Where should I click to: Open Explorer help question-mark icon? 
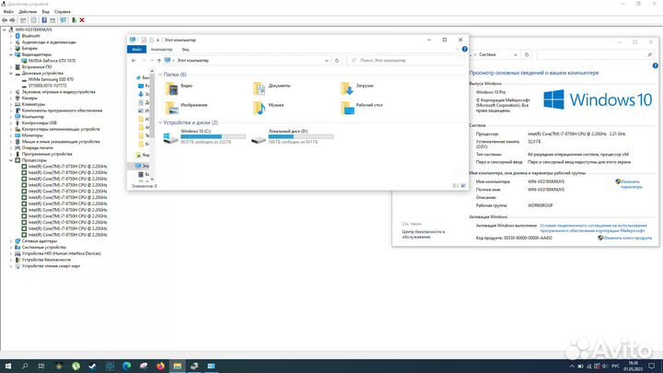coord(465,49)
